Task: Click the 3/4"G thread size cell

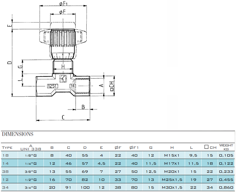Action: 31,188
